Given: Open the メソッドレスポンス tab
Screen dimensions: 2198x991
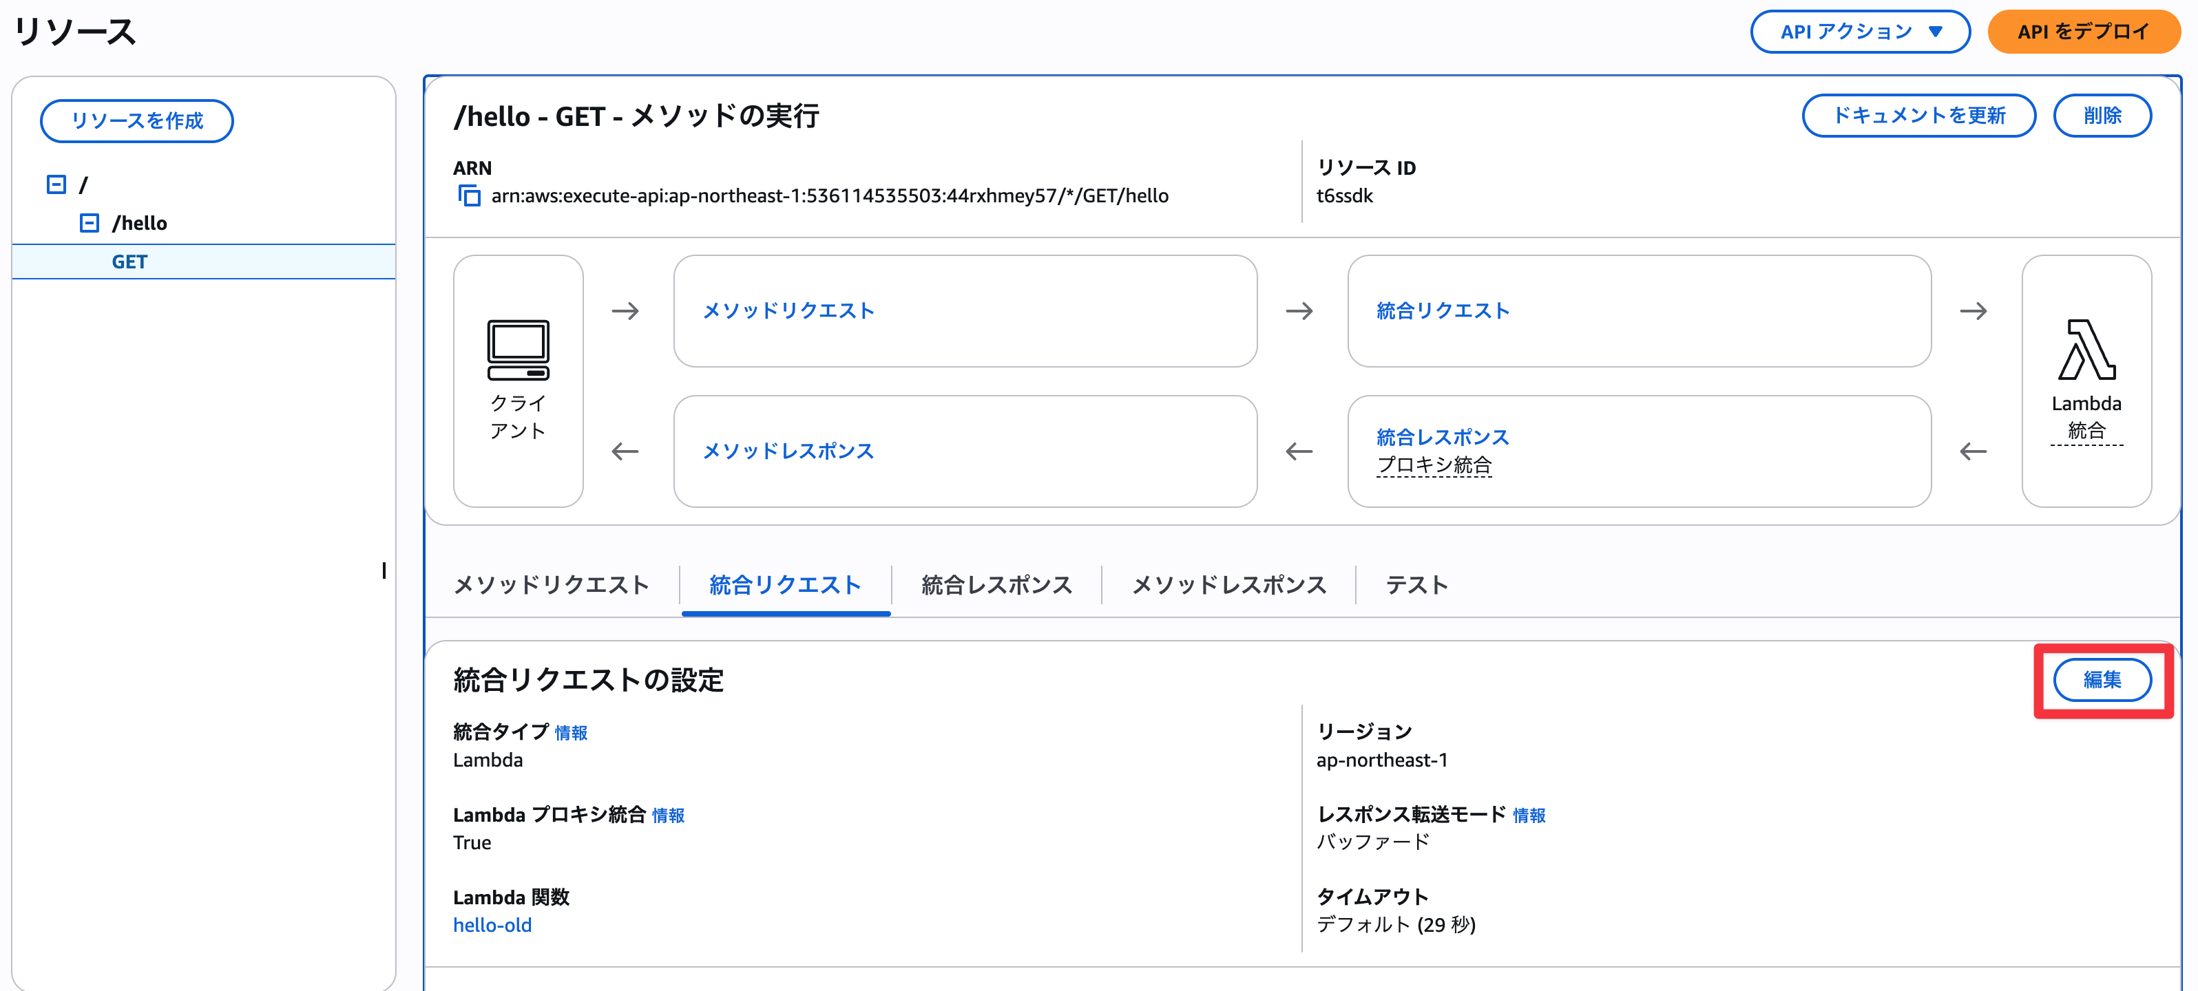Looking at the screenshot, I should [1228, 585].
